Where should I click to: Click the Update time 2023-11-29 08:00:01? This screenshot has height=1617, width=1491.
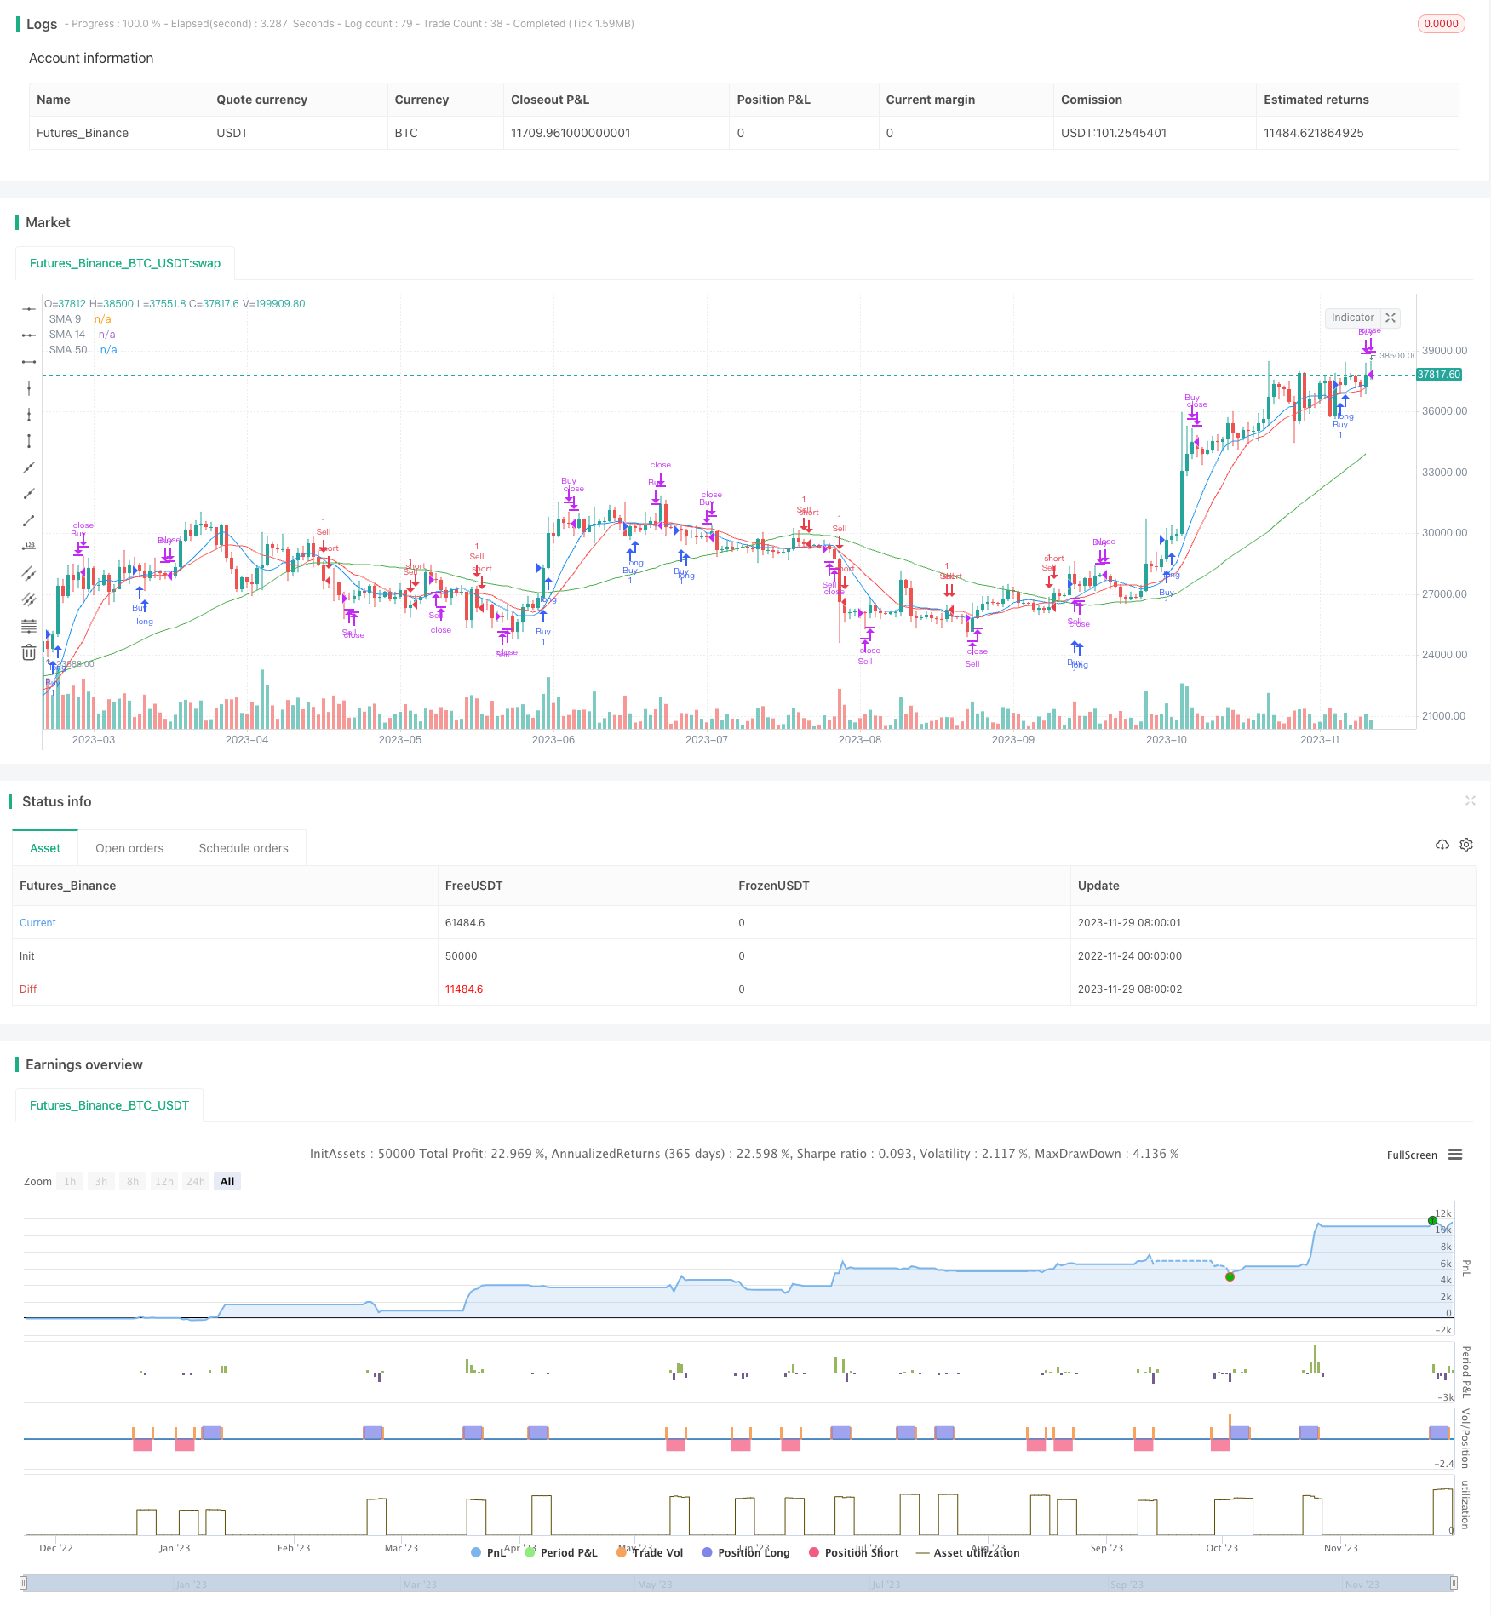[x=1129, y=922]
